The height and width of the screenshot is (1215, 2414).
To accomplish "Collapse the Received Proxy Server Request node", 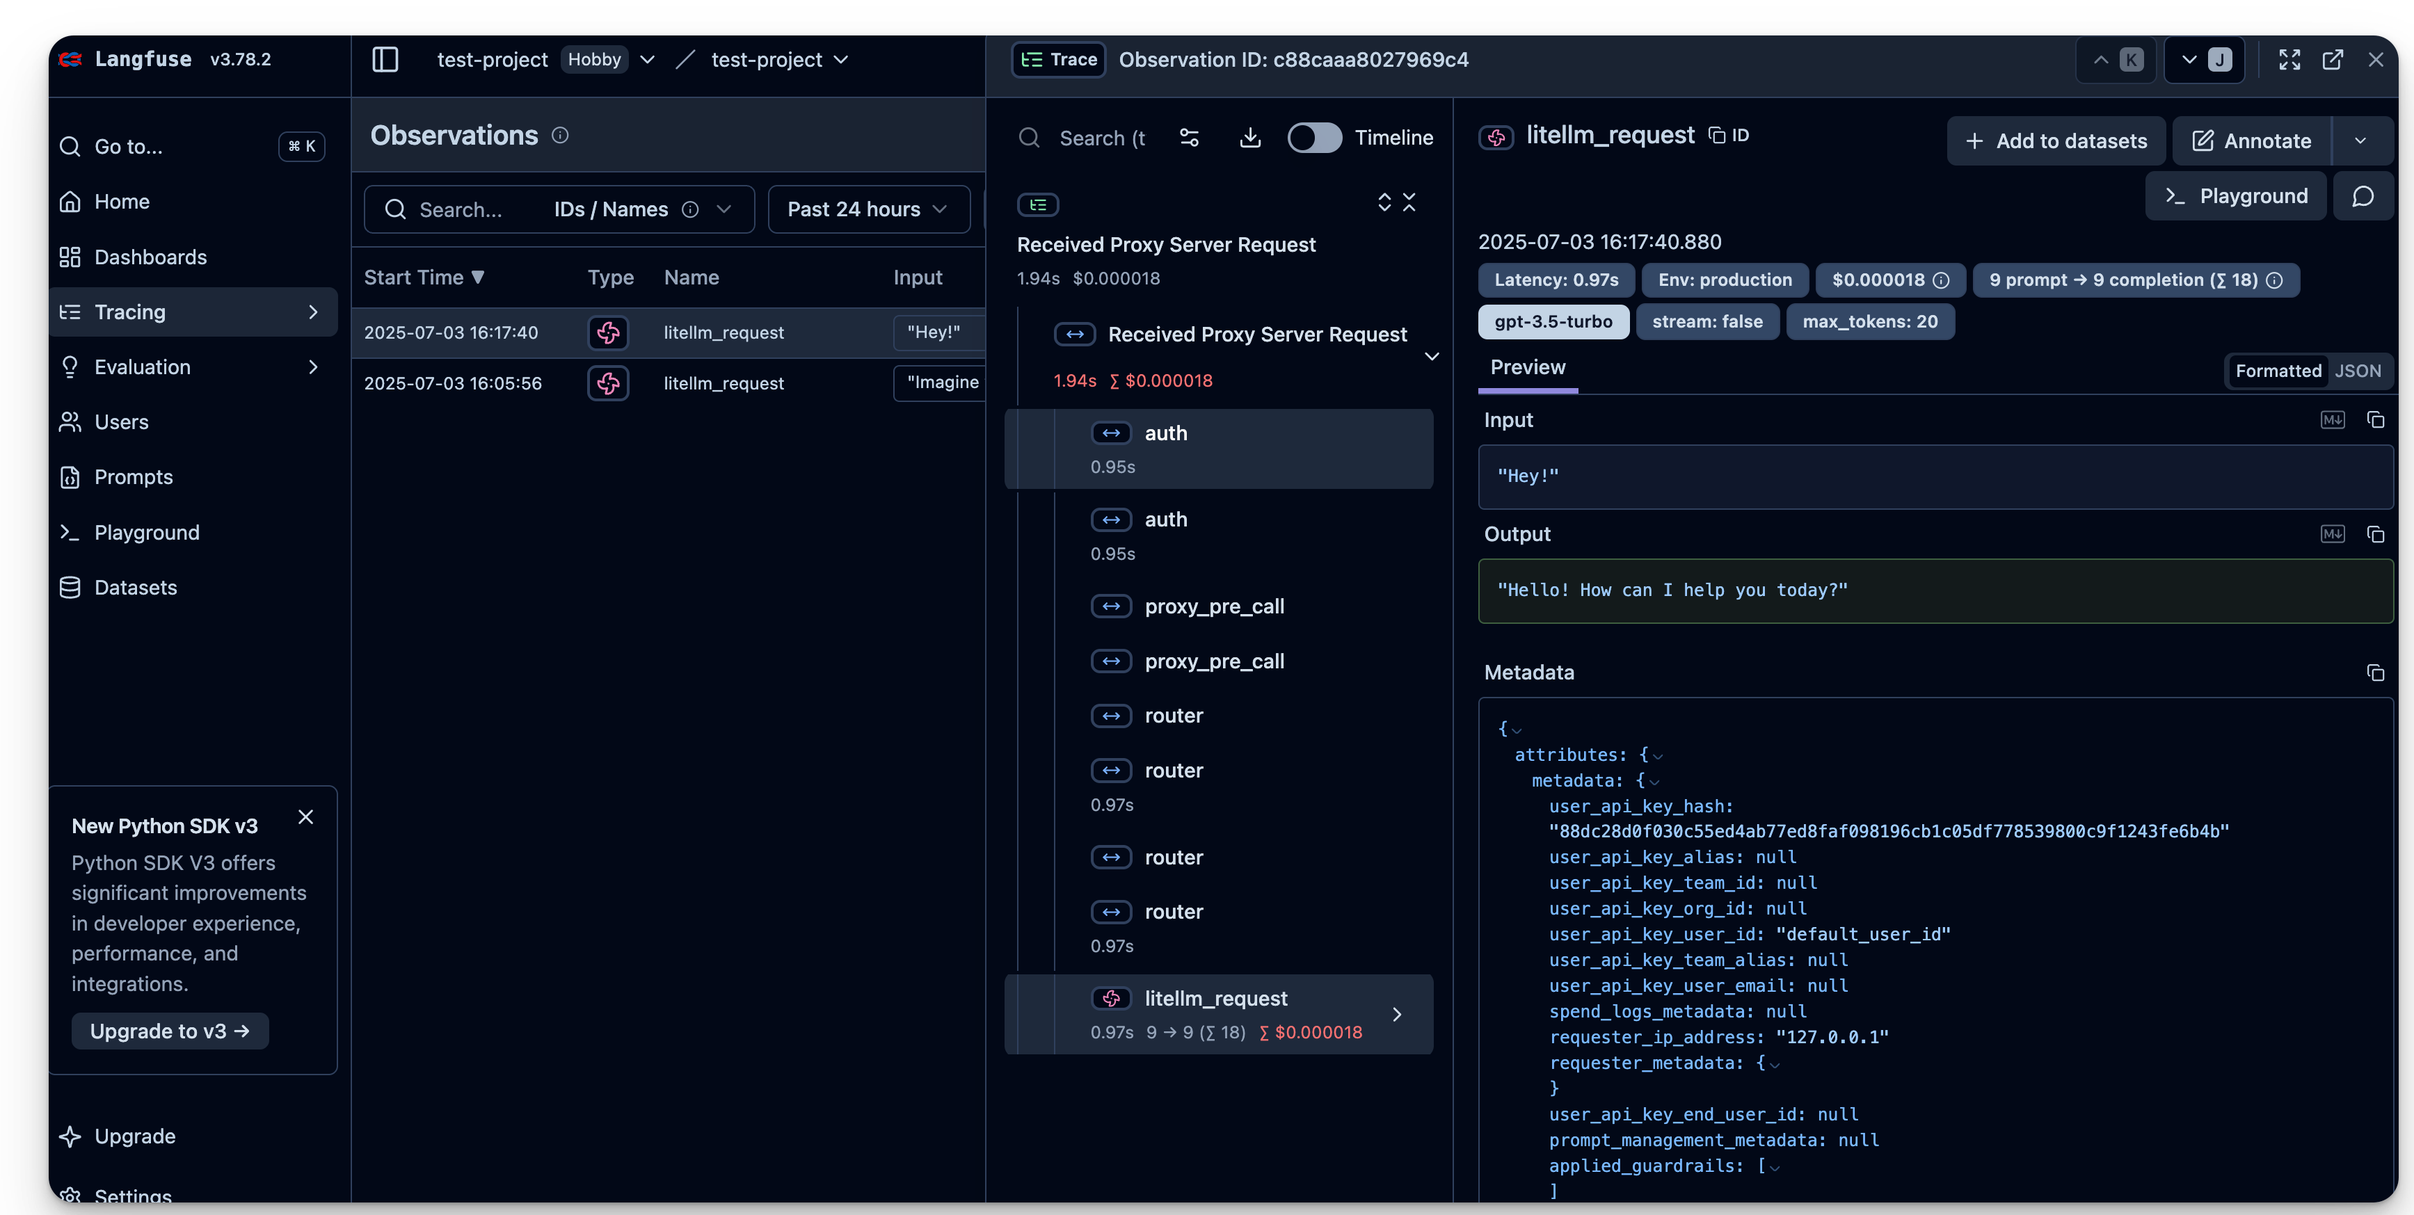I will coord(1431,357).
